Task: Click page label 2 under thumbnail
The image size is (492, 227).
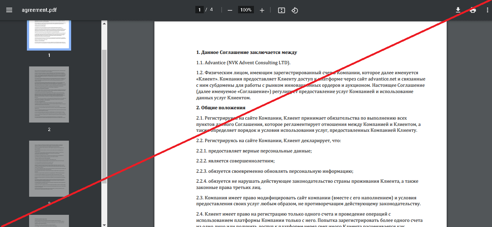Action: pyautogui.click(x=49, y=130)
